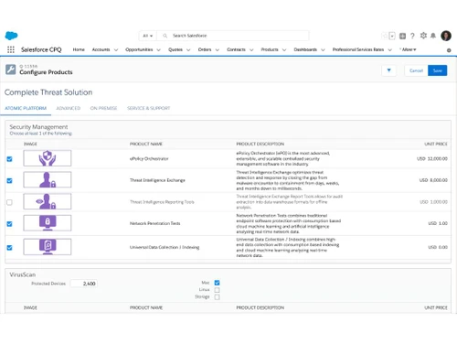Expand the Opportunities nav chevron
Screen dimensions: 457x343
(x=158, y=49)
